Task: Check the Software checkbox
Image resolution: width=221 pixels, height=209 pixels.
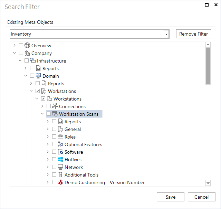Action: click(54, 152)
